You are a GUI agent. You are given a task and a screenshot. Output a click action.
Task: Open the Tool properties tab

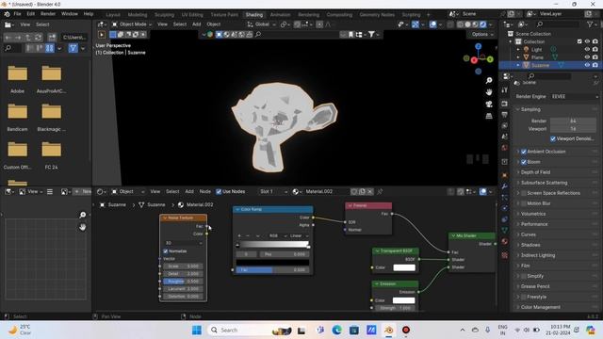(x=505, y=90)
